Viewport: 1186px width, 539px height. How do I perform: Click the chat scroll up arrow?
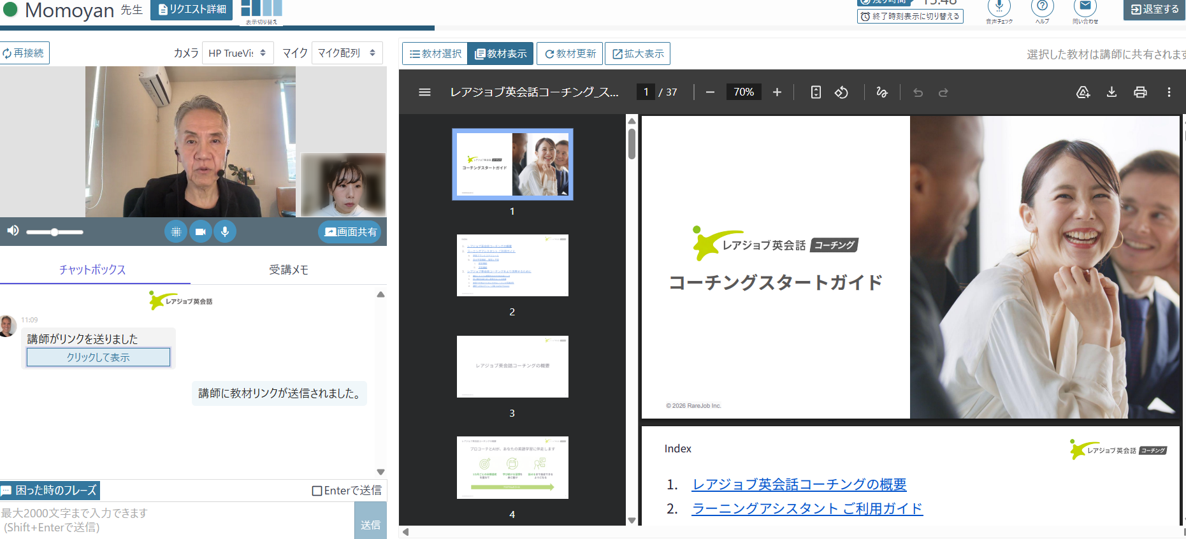[380, 294]
